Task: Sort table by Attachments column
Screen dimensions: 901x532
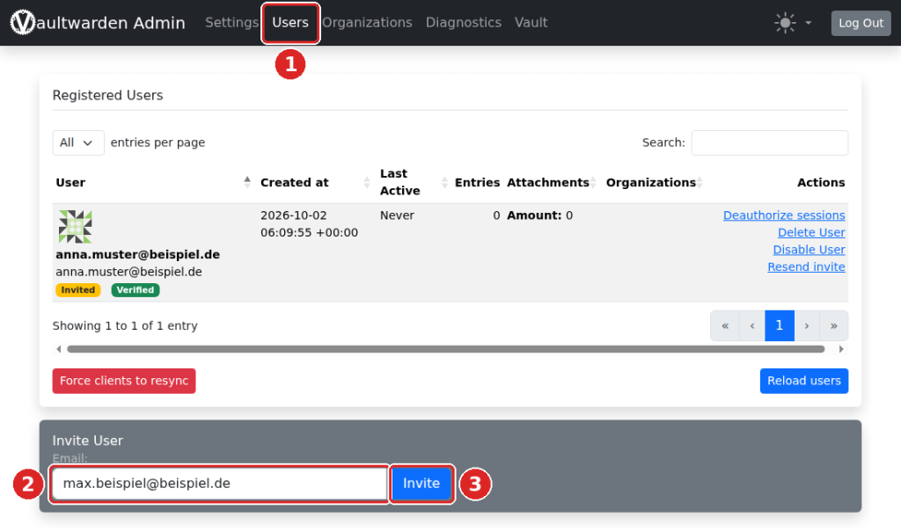Action: 552,182
